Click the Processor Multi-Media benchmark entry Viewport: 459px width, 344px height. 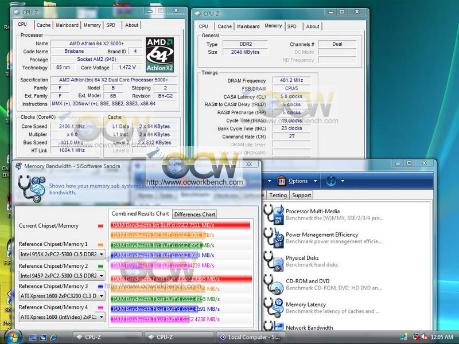323,214
